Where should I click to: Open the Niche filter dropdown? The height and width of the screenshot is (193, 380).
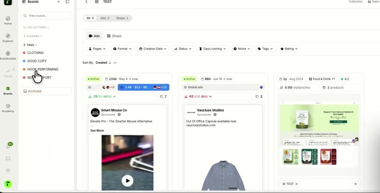242,49
